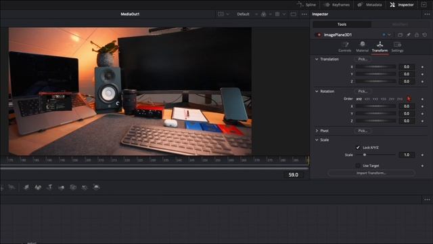Switch to the Tools tab in Inspector

click(x=342, y=24)
